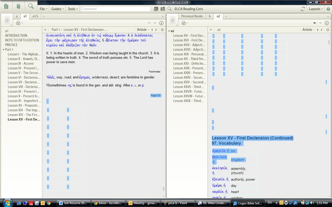Screen dimensions: 332x207
Task: Switch to the a1.5 tab
Action: 35,16
